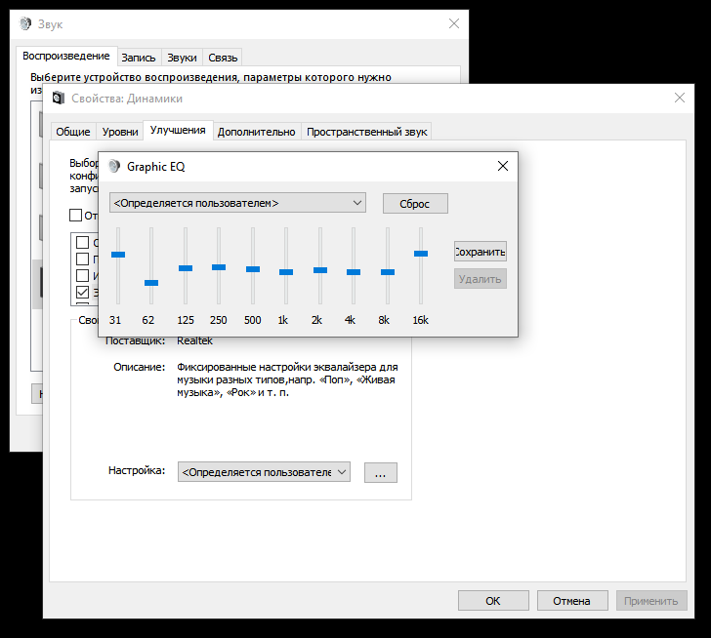Switch to the Уровни tab
The width and height of the screenshot is (711, 638).
tap(120, 132)
